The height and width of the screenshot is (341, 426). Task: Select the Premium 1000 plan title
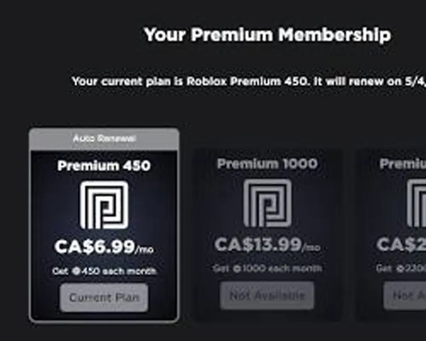[x=268, y=163]
